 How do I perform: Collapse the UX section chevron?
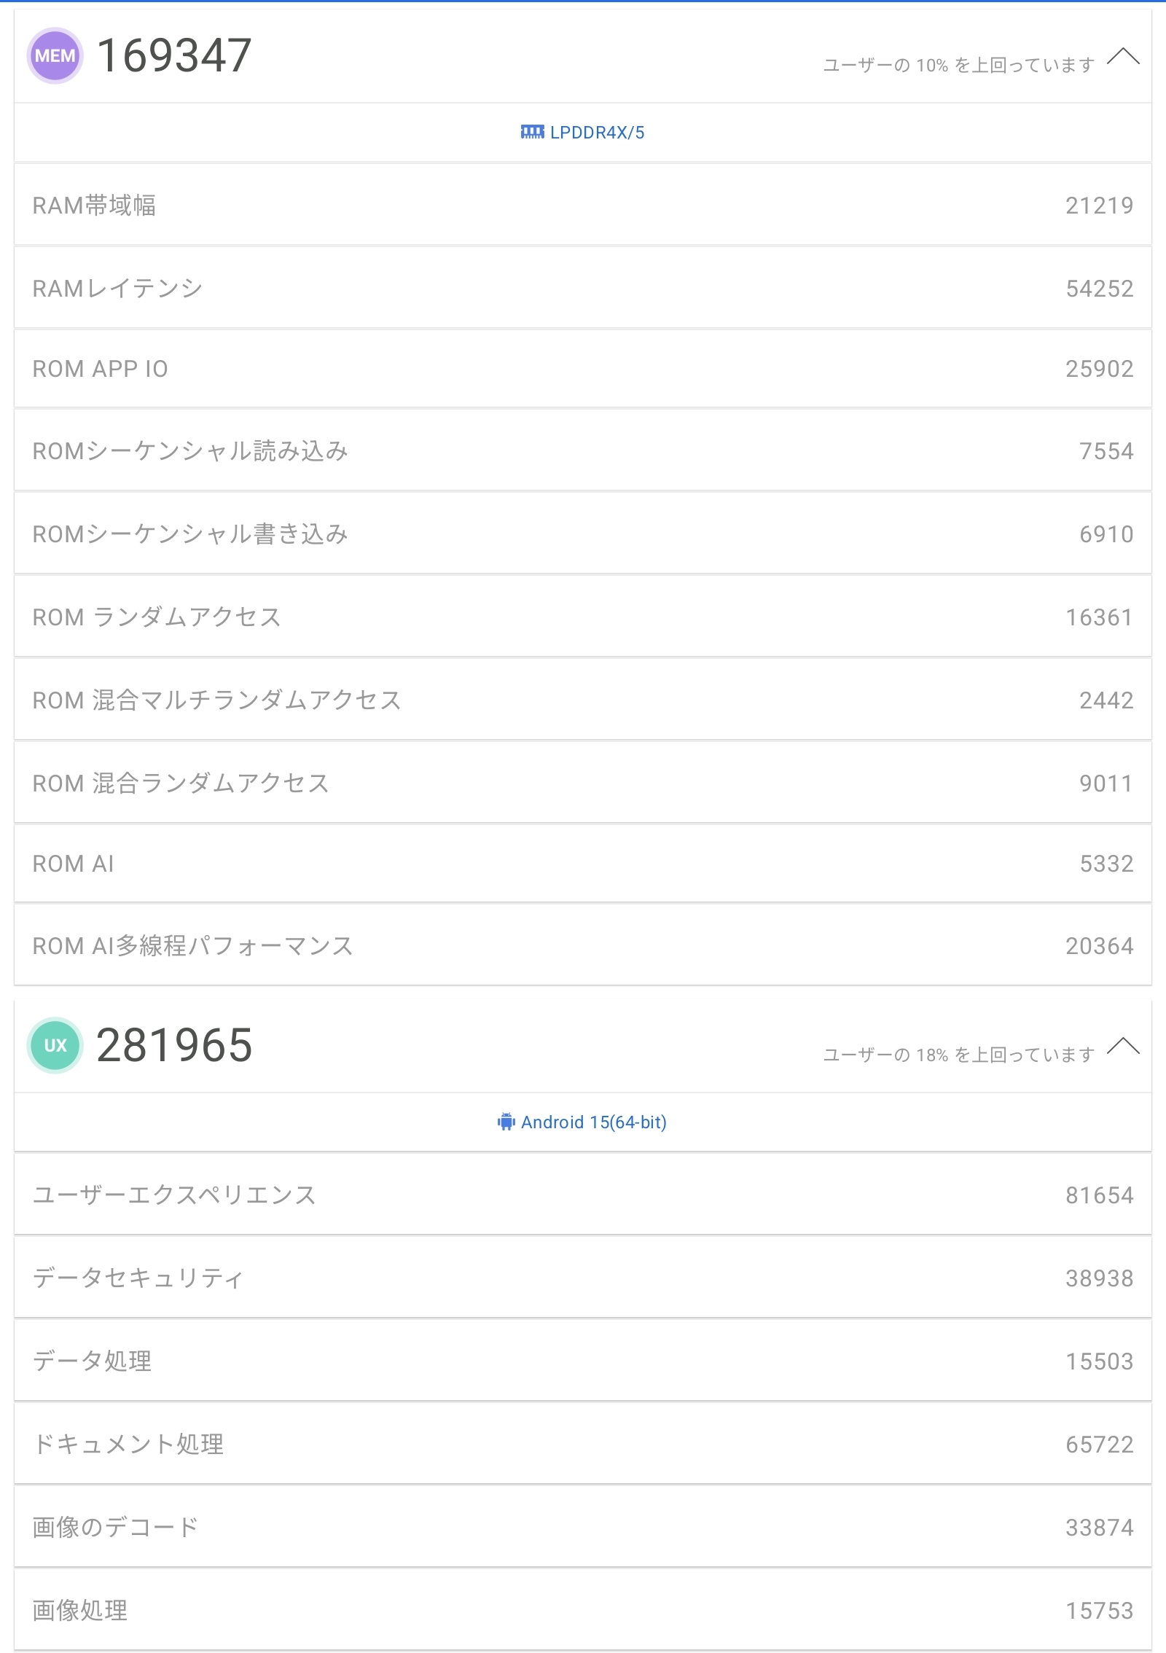coord(1123,1047)
